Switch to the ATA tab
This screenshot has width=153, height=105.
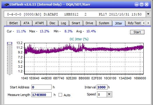pyautogui.click(x=27, y=23)
